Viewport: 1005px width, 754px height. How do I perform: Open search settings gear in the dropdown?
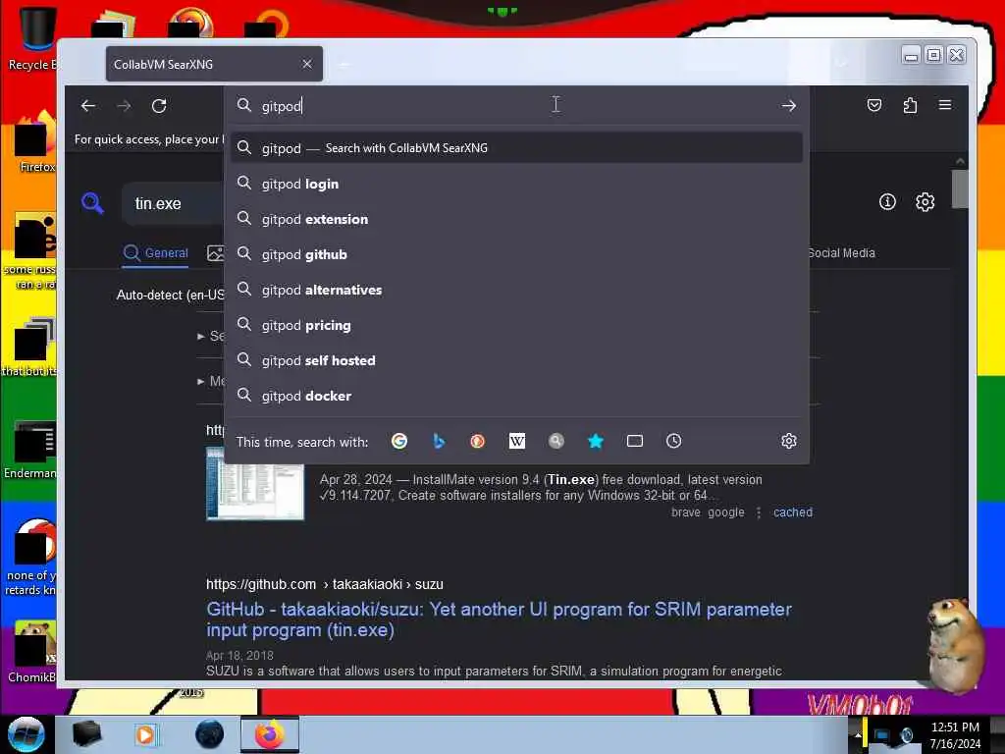(x=789, y=441)
